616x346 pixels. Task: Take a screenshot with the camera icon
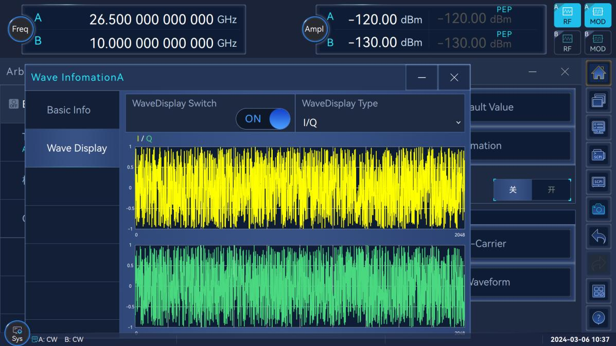coord(599,209)
